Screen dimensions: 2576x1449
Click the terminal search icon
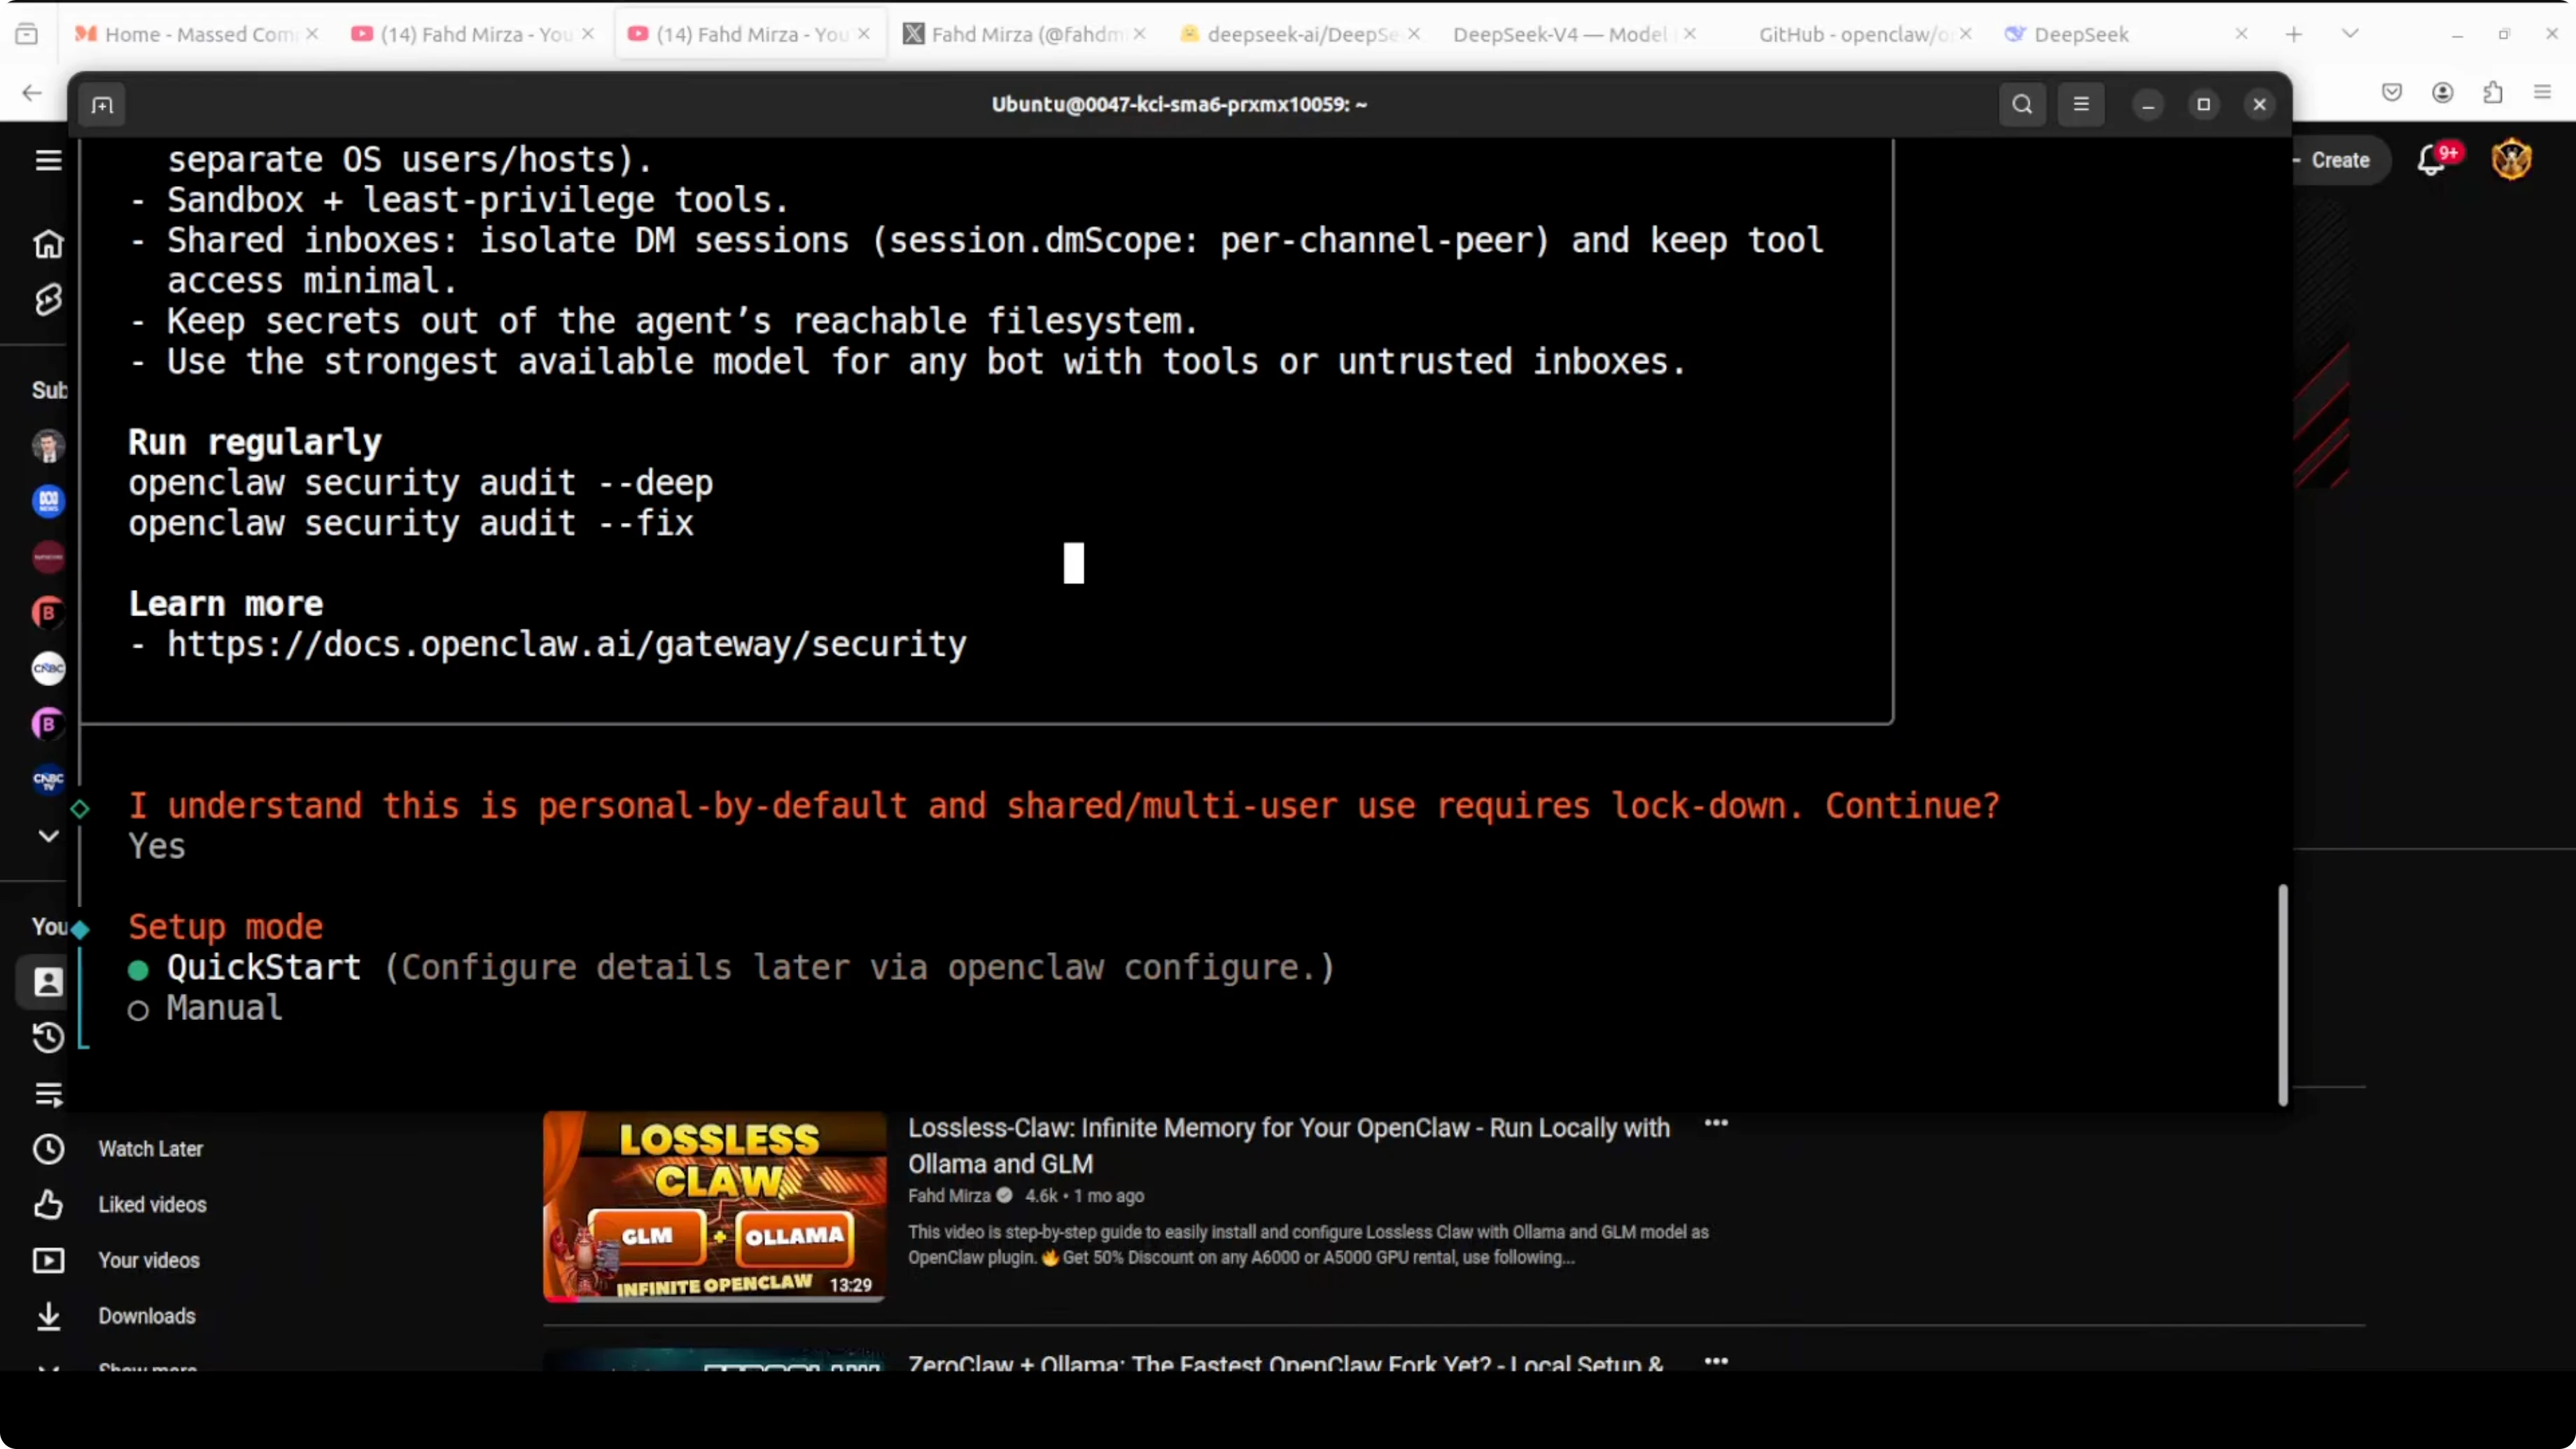2022,105
